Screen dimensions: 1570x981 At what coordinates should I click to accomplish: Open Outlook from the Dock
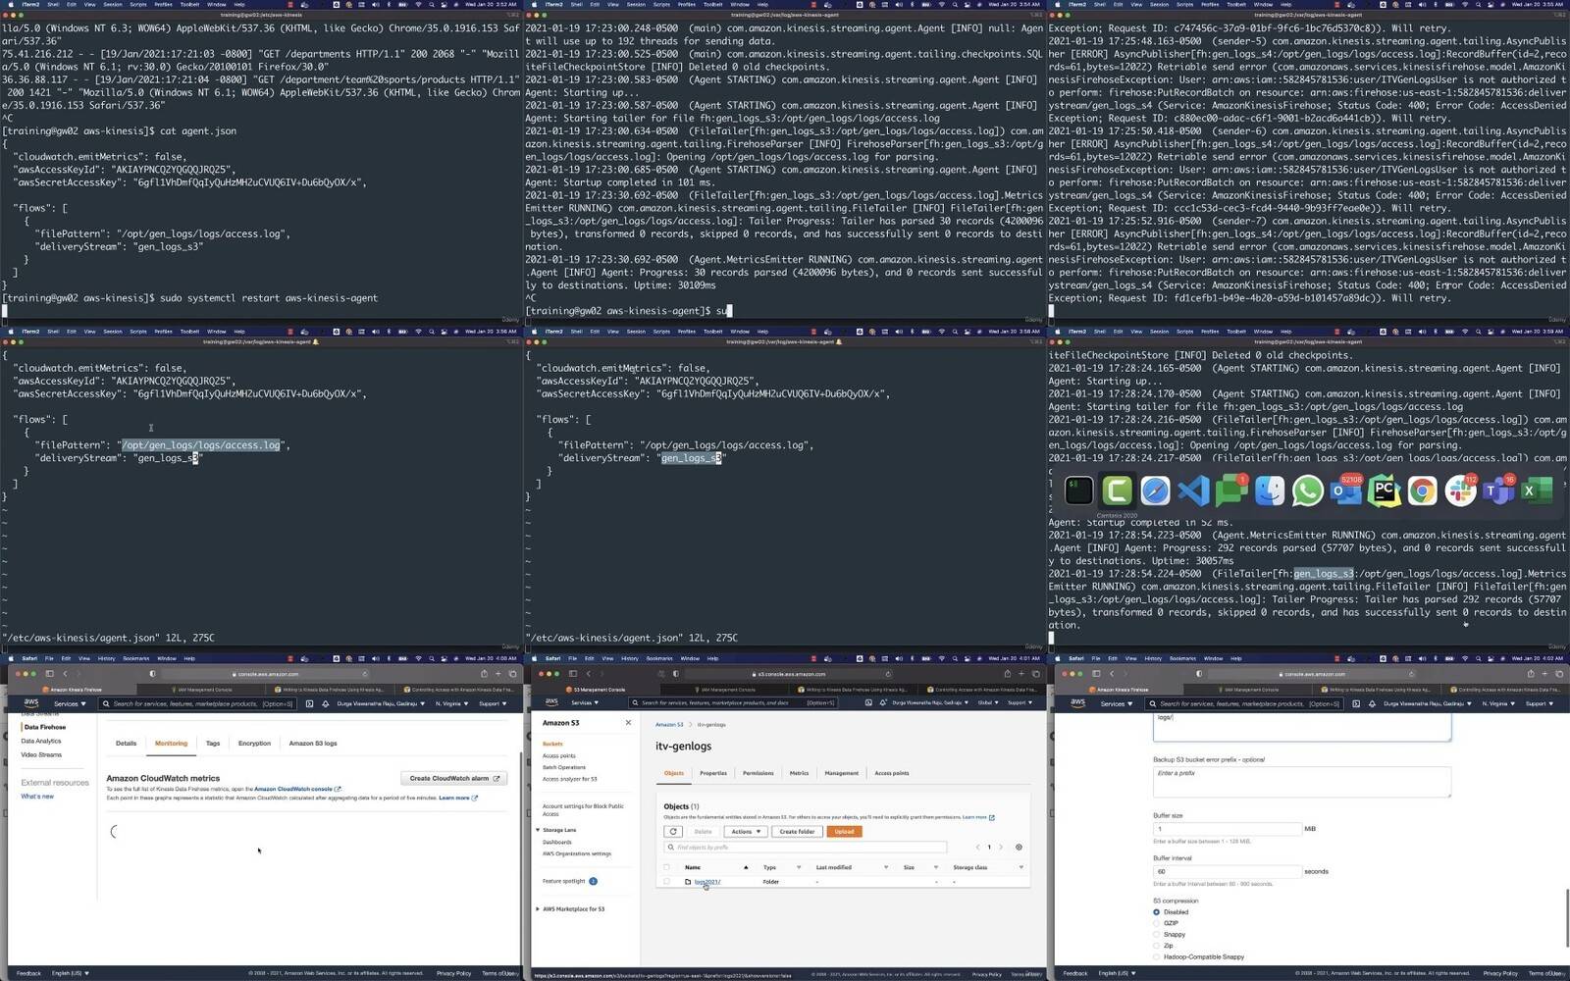pyautogui.click(x=1346, y=490)
